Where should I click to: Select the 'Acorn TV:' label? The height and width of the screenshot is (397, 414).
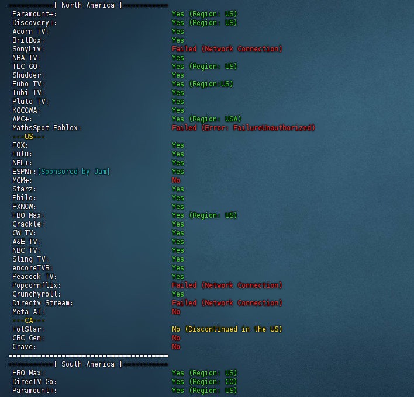pos(30,32)
